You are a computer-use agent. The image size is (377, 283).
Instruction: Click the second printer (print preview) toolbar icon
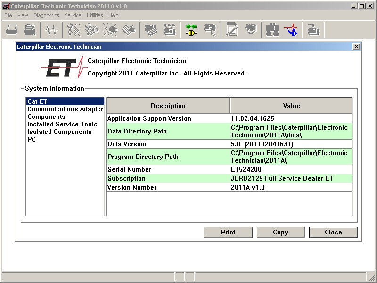coord(30,30)
